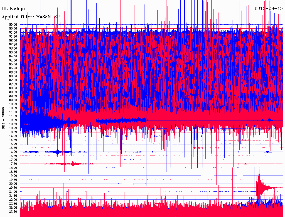
Task: Click the HL Rodopi station title
Action: [13, 9]
